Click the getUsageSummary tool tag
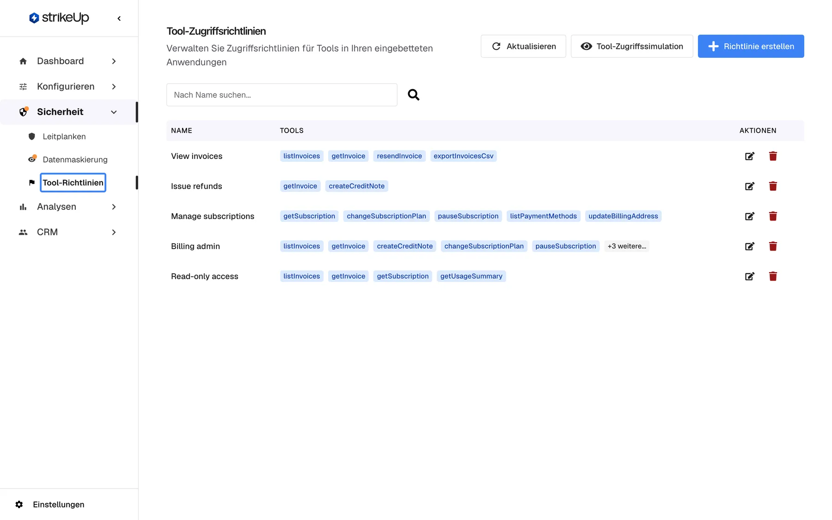 tap(471, 276)
